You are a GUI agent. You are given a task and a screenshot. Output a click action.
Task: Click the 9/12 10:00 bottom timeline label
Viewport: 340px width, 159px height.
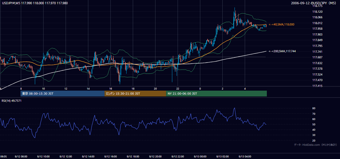point(43,156)
